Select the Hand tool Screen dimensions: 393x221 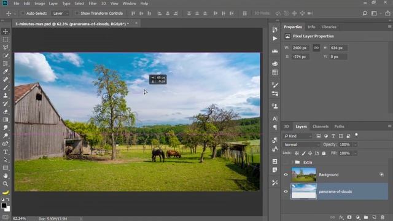6,176
